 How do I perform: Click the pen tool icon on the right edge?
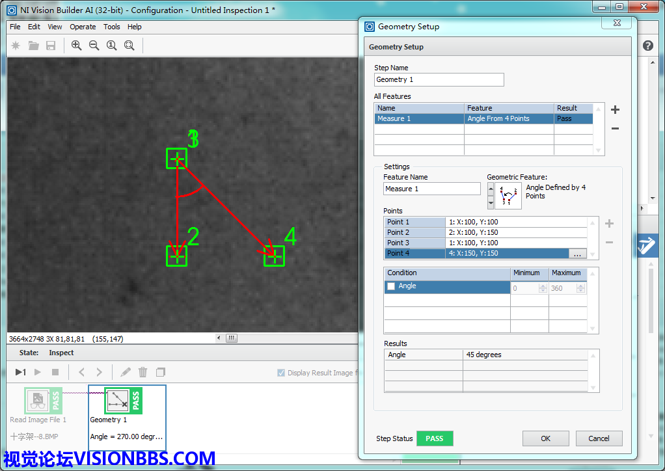(646, 245)
